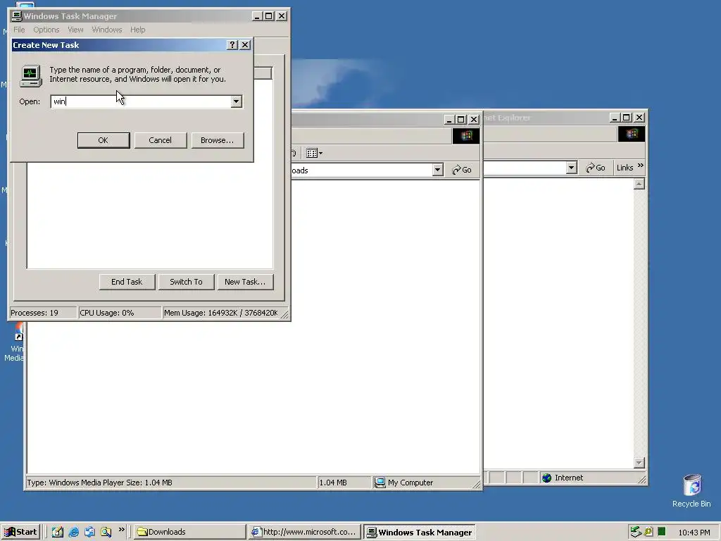Expand address bar dropdown in Downloads window
This screenshot has width=721, height=541.
437,170
